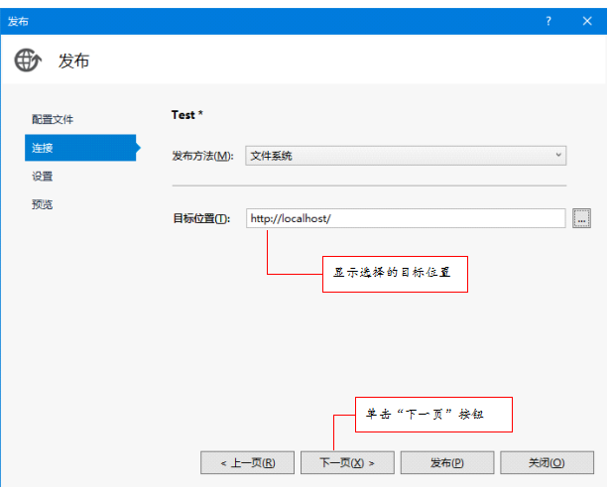Click the red 单击"下一页"按钮 annotation box

click(x=433, y=415)
